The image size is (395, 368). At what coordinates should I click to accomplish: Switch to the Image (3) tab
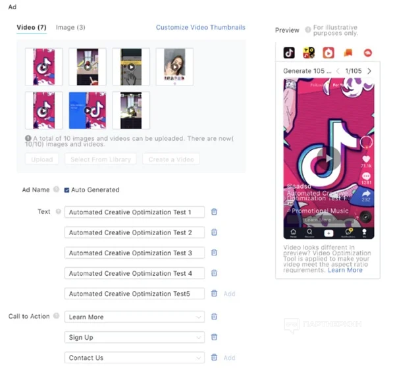(x=70, y=27)
